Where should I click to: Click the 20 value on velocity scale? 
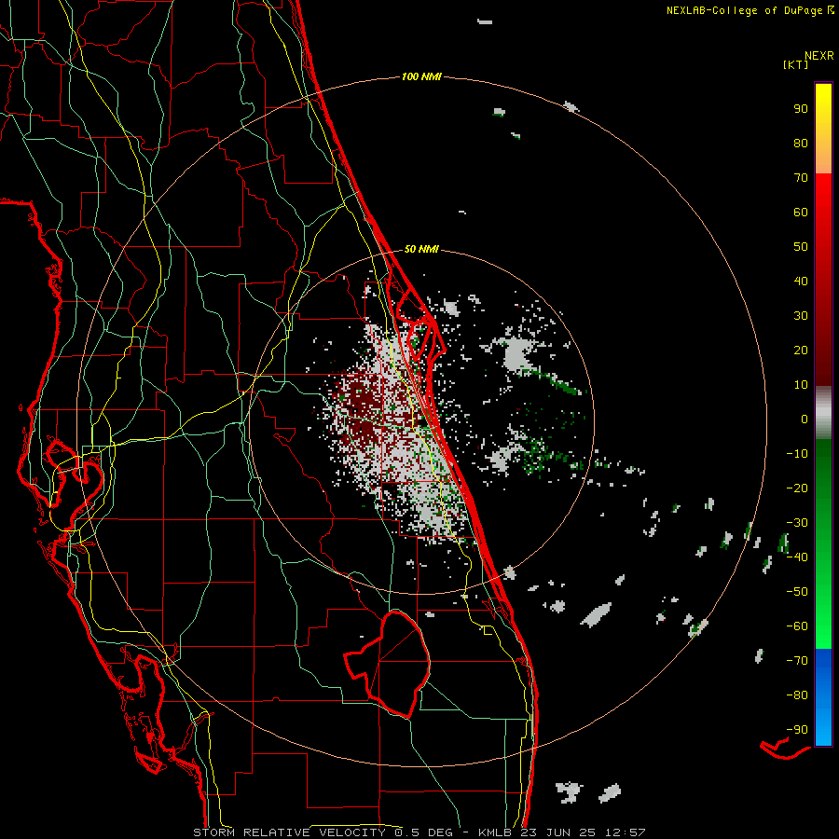pos(801,351)
